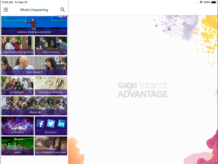Tap the Wi-Fi status icon
Image resolution: width=218 pixels, height=164 pixels.
pyautogui.click(x=201, y=2)
